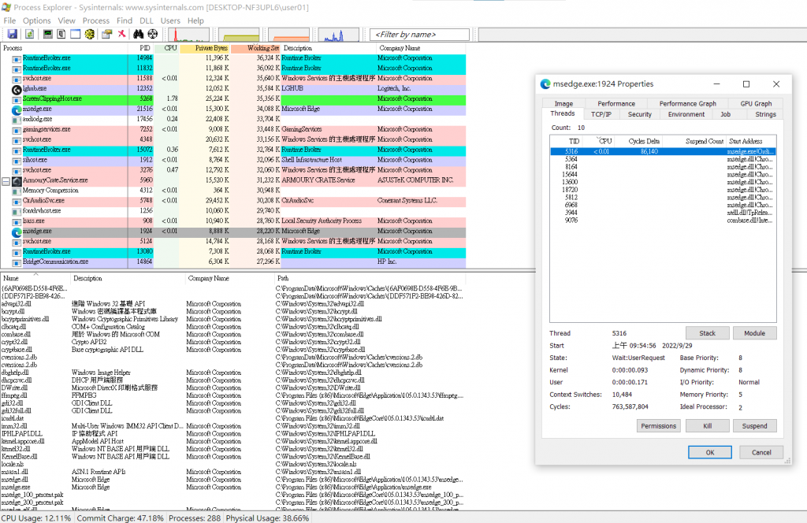Click the Edge icon of msedge.exe PID 1924
This screenshot has width=807, height=523.
(x=17, y=232)
